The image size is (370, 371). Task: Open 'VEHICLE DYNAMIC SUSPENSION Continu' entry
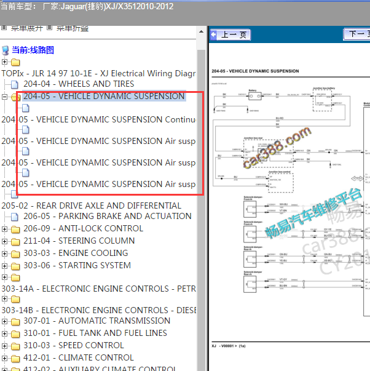pos(98,119)
